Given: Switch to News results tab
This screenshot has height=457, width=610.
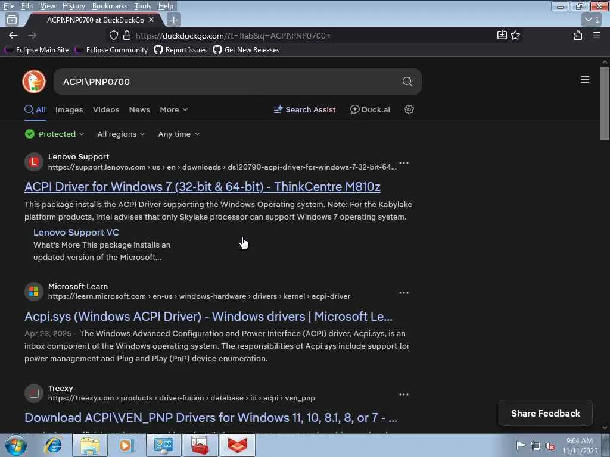Looking at the screenshot, I should coord(139,109).
